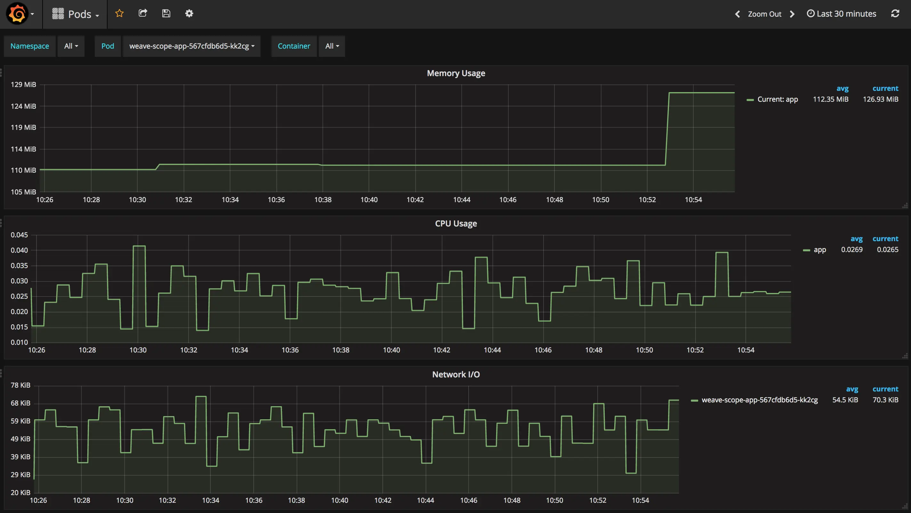This screenshot has height=513, width=911.
Task: Open the CPU Usage panel title menu
Action: pyautogui.click(x=455, y=224)
